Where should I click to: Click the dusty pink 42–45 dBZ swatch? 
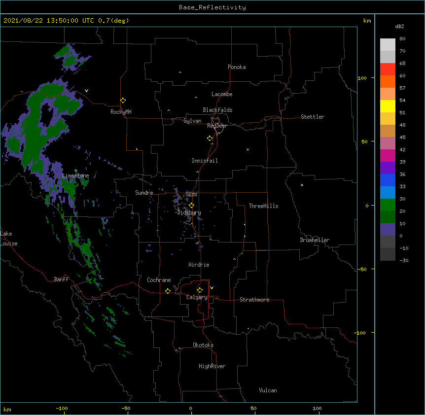[388, 143]
